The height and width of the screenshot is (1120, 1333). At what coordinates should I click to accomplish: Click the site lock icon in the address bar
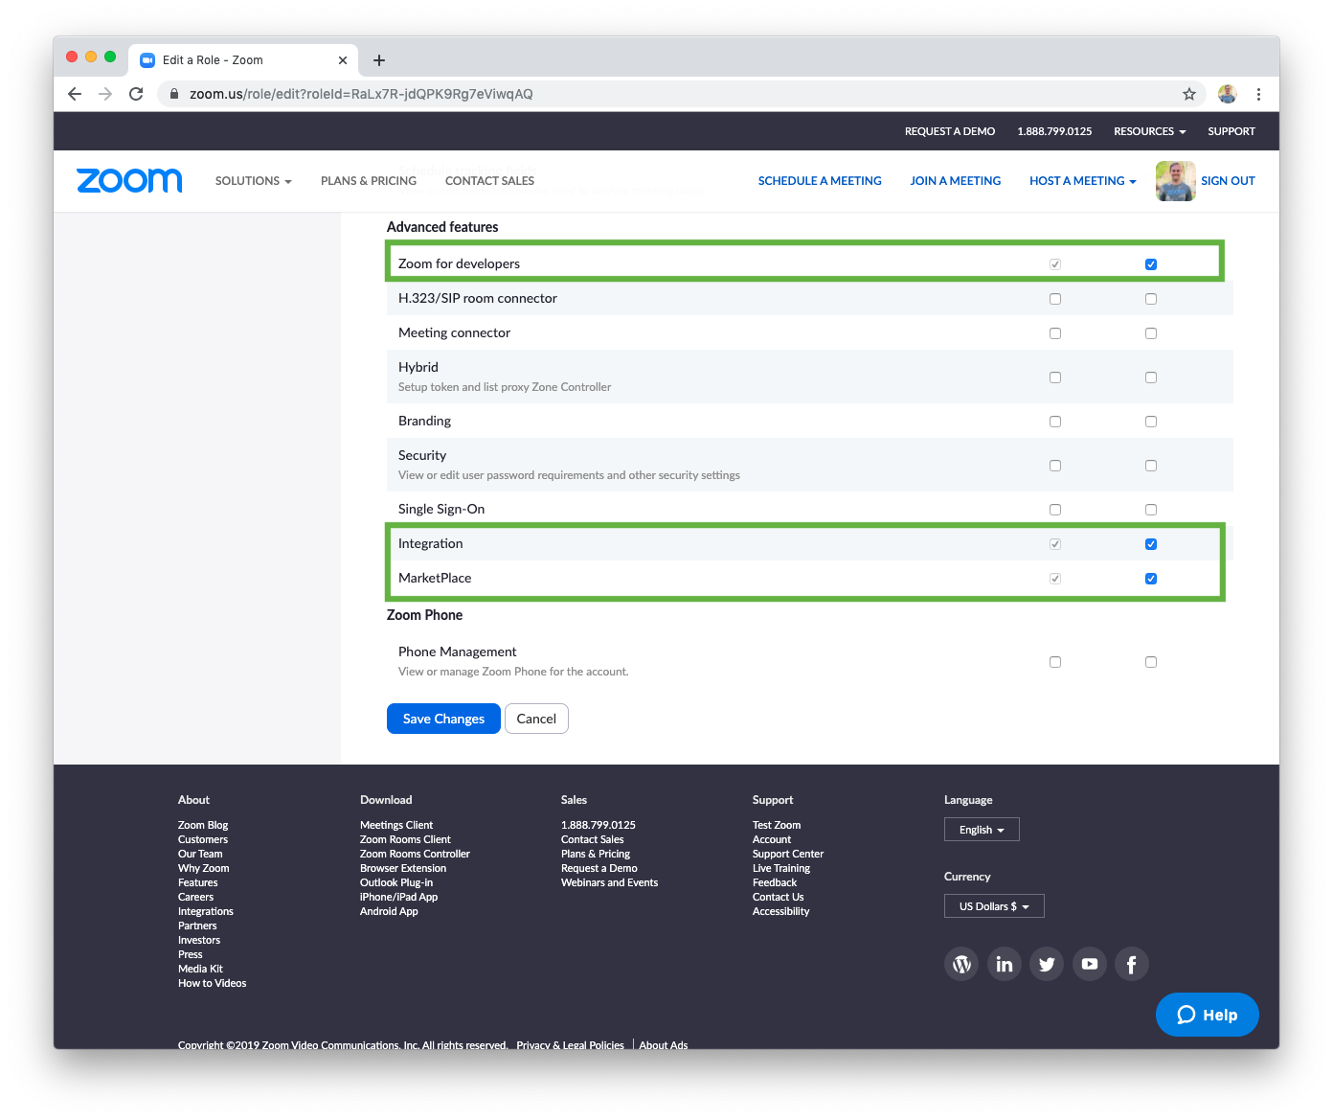point(174,94)
